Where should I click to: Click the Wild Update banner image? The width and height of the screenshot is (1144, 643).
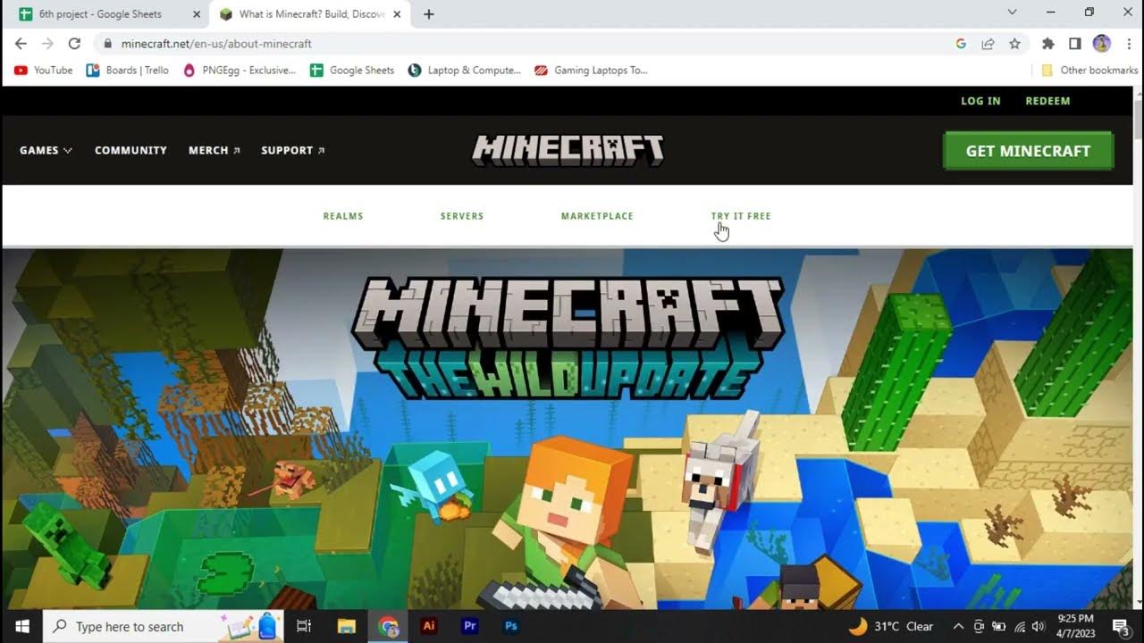point(568,429)
